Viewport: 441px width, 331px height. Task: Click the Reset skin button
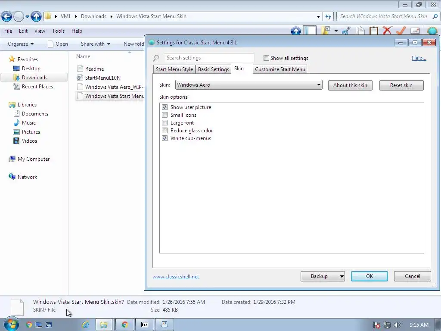pos(401,85)
